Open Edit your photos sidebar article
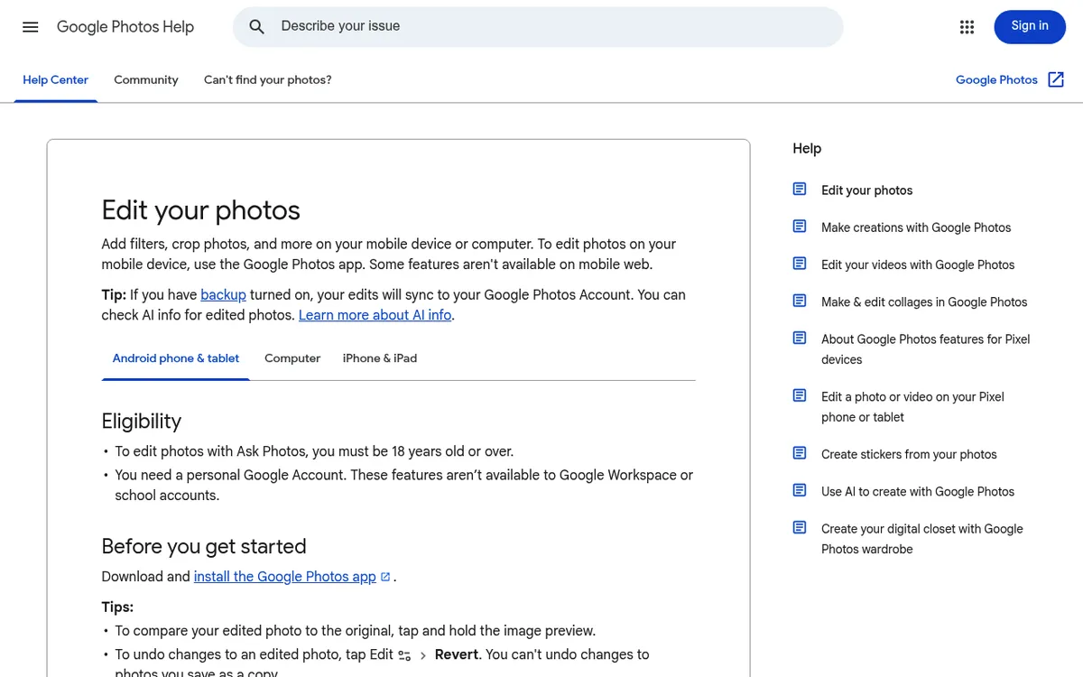The image size is (1083, 677). click(x=866, y=190)
